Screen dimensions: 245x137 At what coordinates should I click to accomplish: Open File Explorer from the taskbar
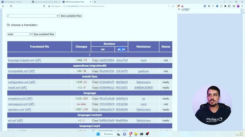tap(136, 134)
